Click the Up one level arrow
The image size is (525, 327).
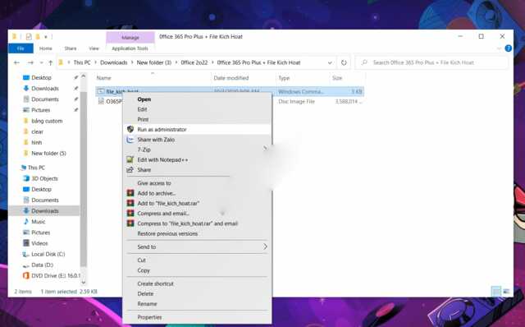coord(51,62)
